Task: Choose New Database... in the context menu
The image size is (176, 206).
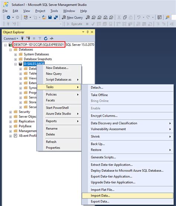Action: 59,68
